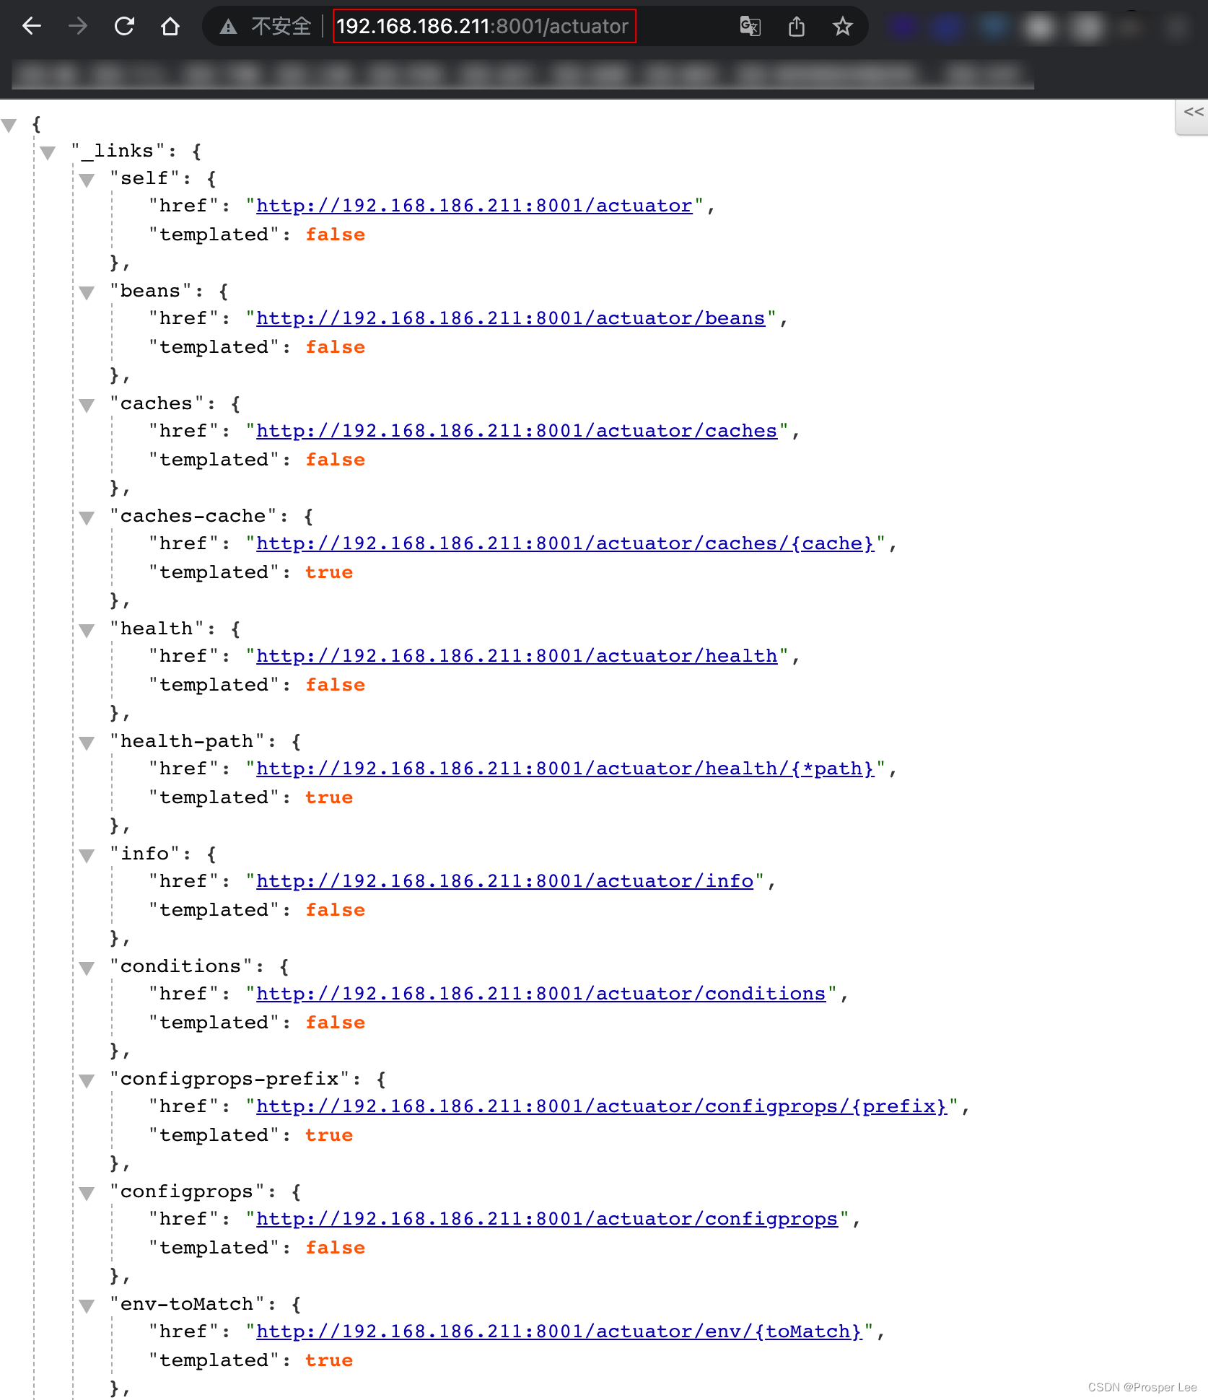The image size is (1208, 1400).
Task: Click the false value under "beans"
Action: (335, 347)
